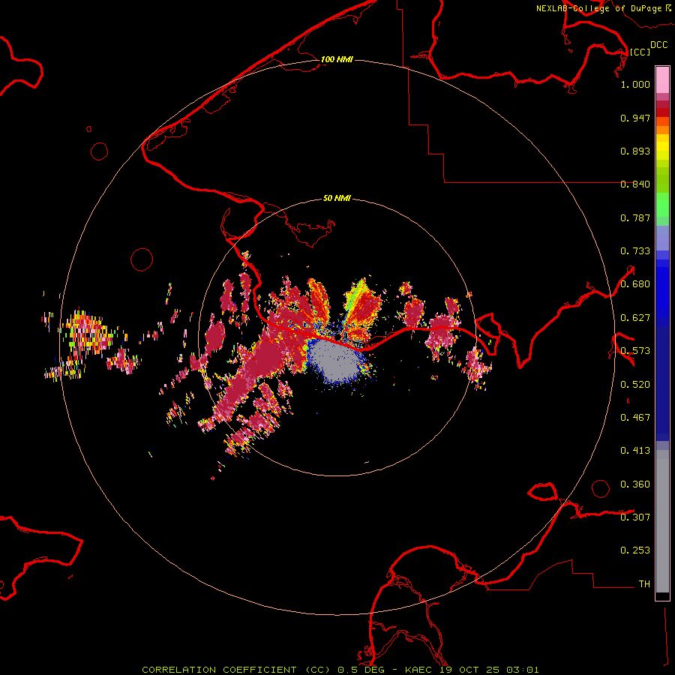Click the 0.947 color scale label

[x=635, y=118]
